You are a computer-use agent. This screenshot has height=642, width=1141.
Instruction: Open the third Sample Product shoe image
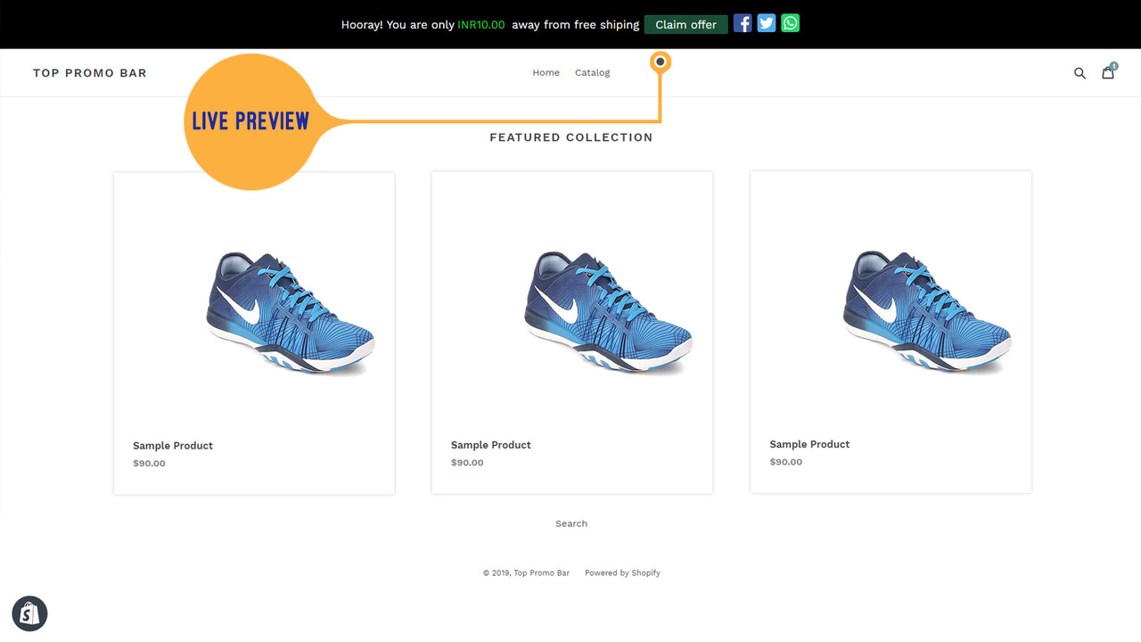(x=927, y=312)
